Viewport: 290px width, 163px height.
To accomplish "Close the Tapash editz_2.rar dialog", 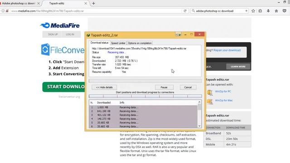I will click(199, 34).
